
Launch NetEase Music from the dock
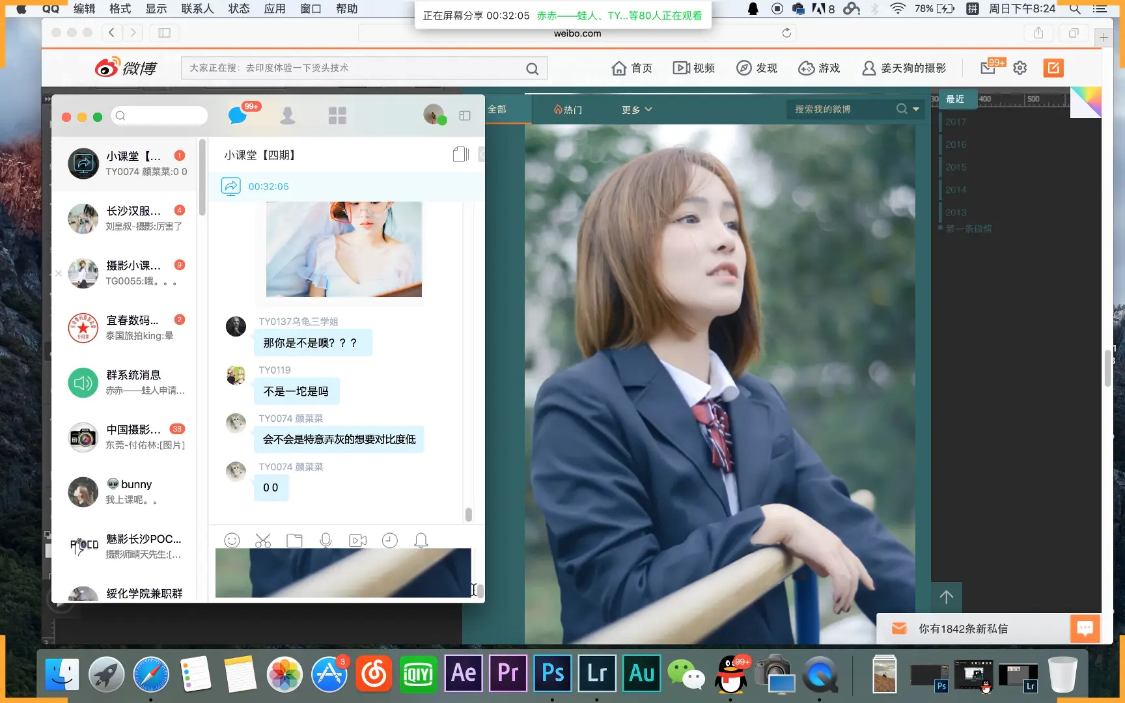(374, 674)
